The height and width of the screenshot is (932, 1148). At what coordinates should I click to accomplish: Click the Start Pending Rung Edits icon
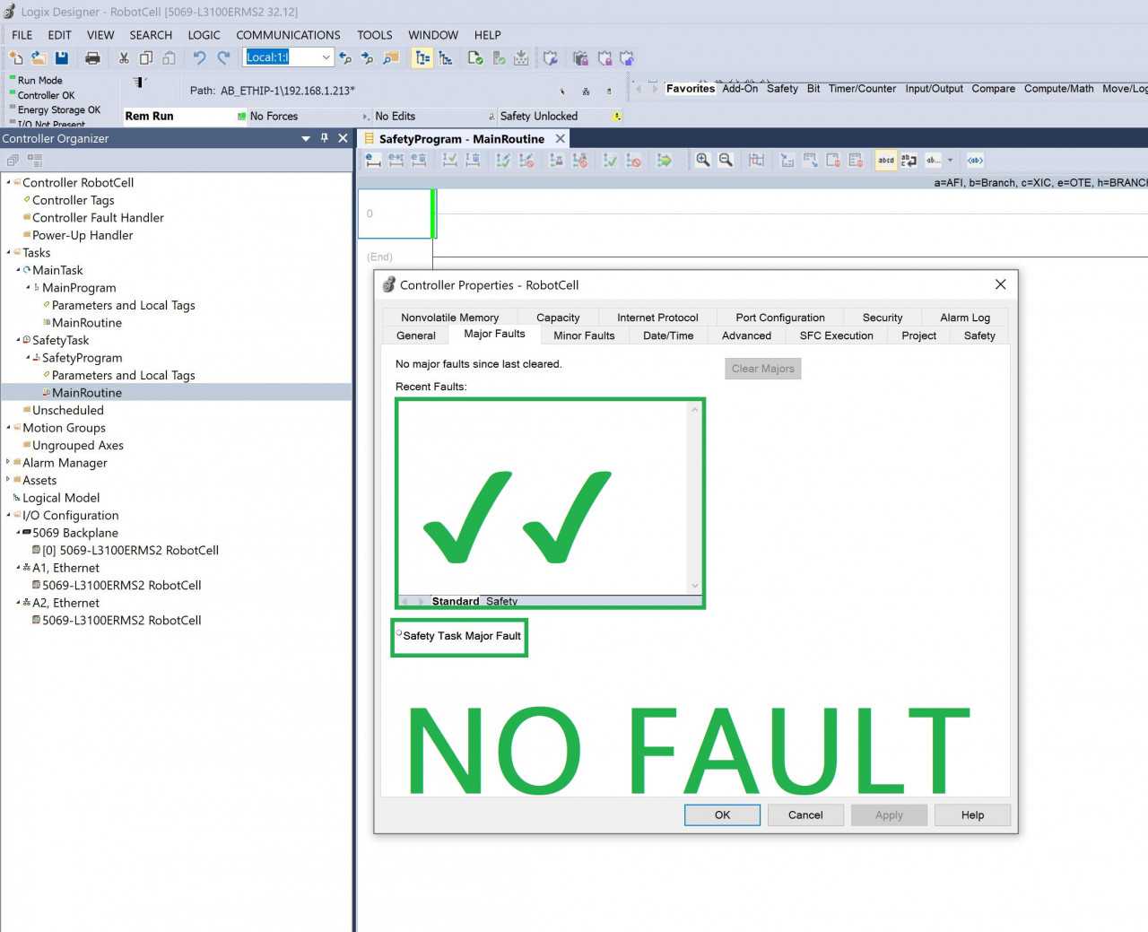coord(374,160)
